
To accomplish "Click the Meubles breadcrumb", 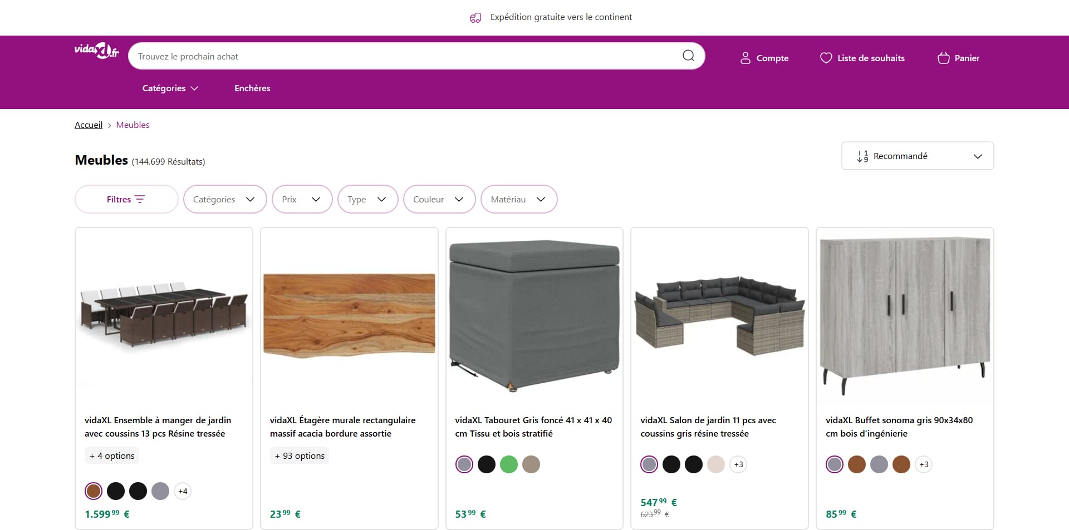I will 133,125.
